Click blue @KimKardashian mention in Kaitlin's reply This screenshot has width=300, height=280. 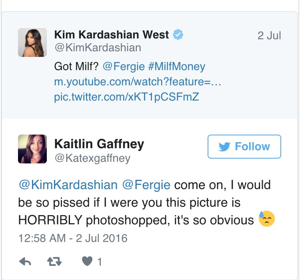coord(68,185)
